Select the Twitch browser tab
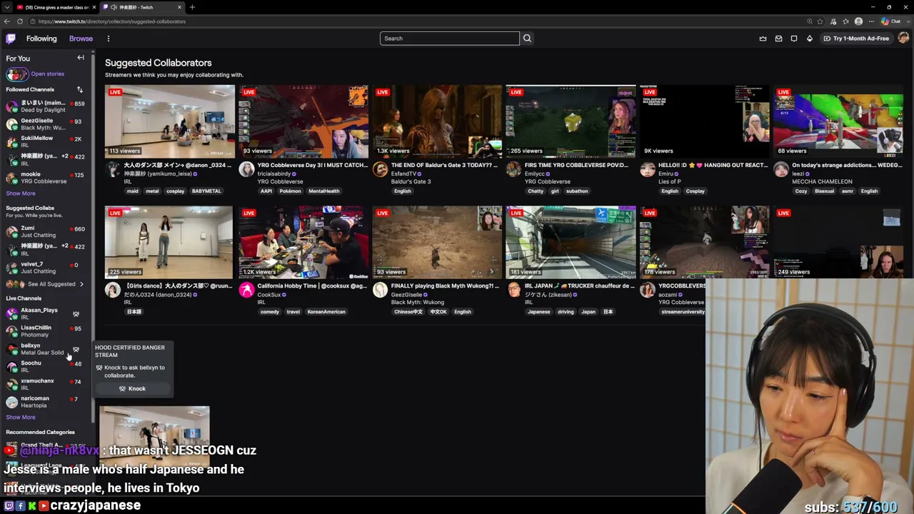The height and width of the screenshot is (514, 914). (142, 7)
